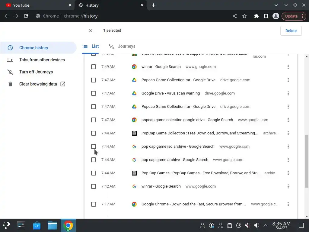Check the pop cap game archive search entry

[x=94, y=160]
